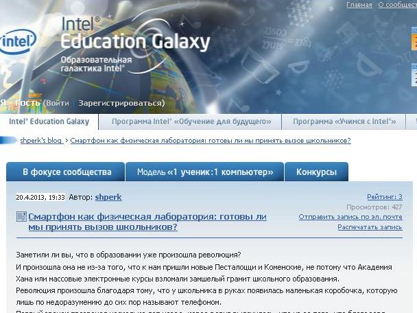Select the Intel Education Galaxy tab

click(49, 121)
